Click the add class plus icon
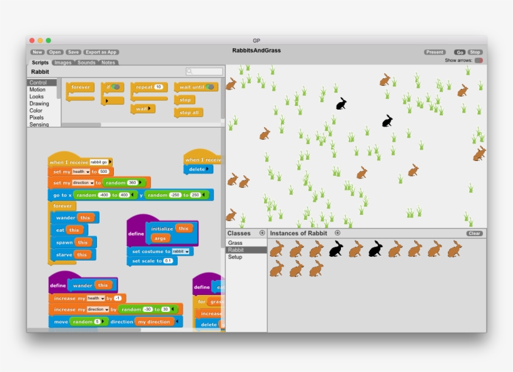Screen dimensions: 513x372 [x=262, y=233]
